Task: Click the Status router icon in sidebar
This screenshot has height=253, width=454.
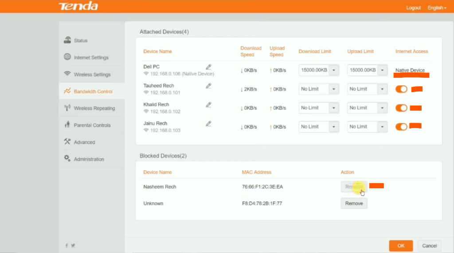Action: tap(67, 40)
